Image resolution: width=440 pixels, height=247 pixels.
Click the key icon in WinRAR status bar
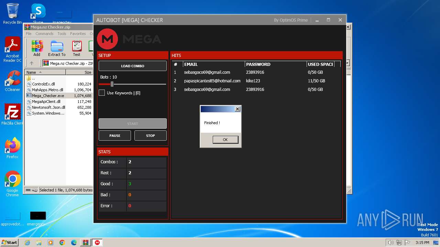coord(35,190)
